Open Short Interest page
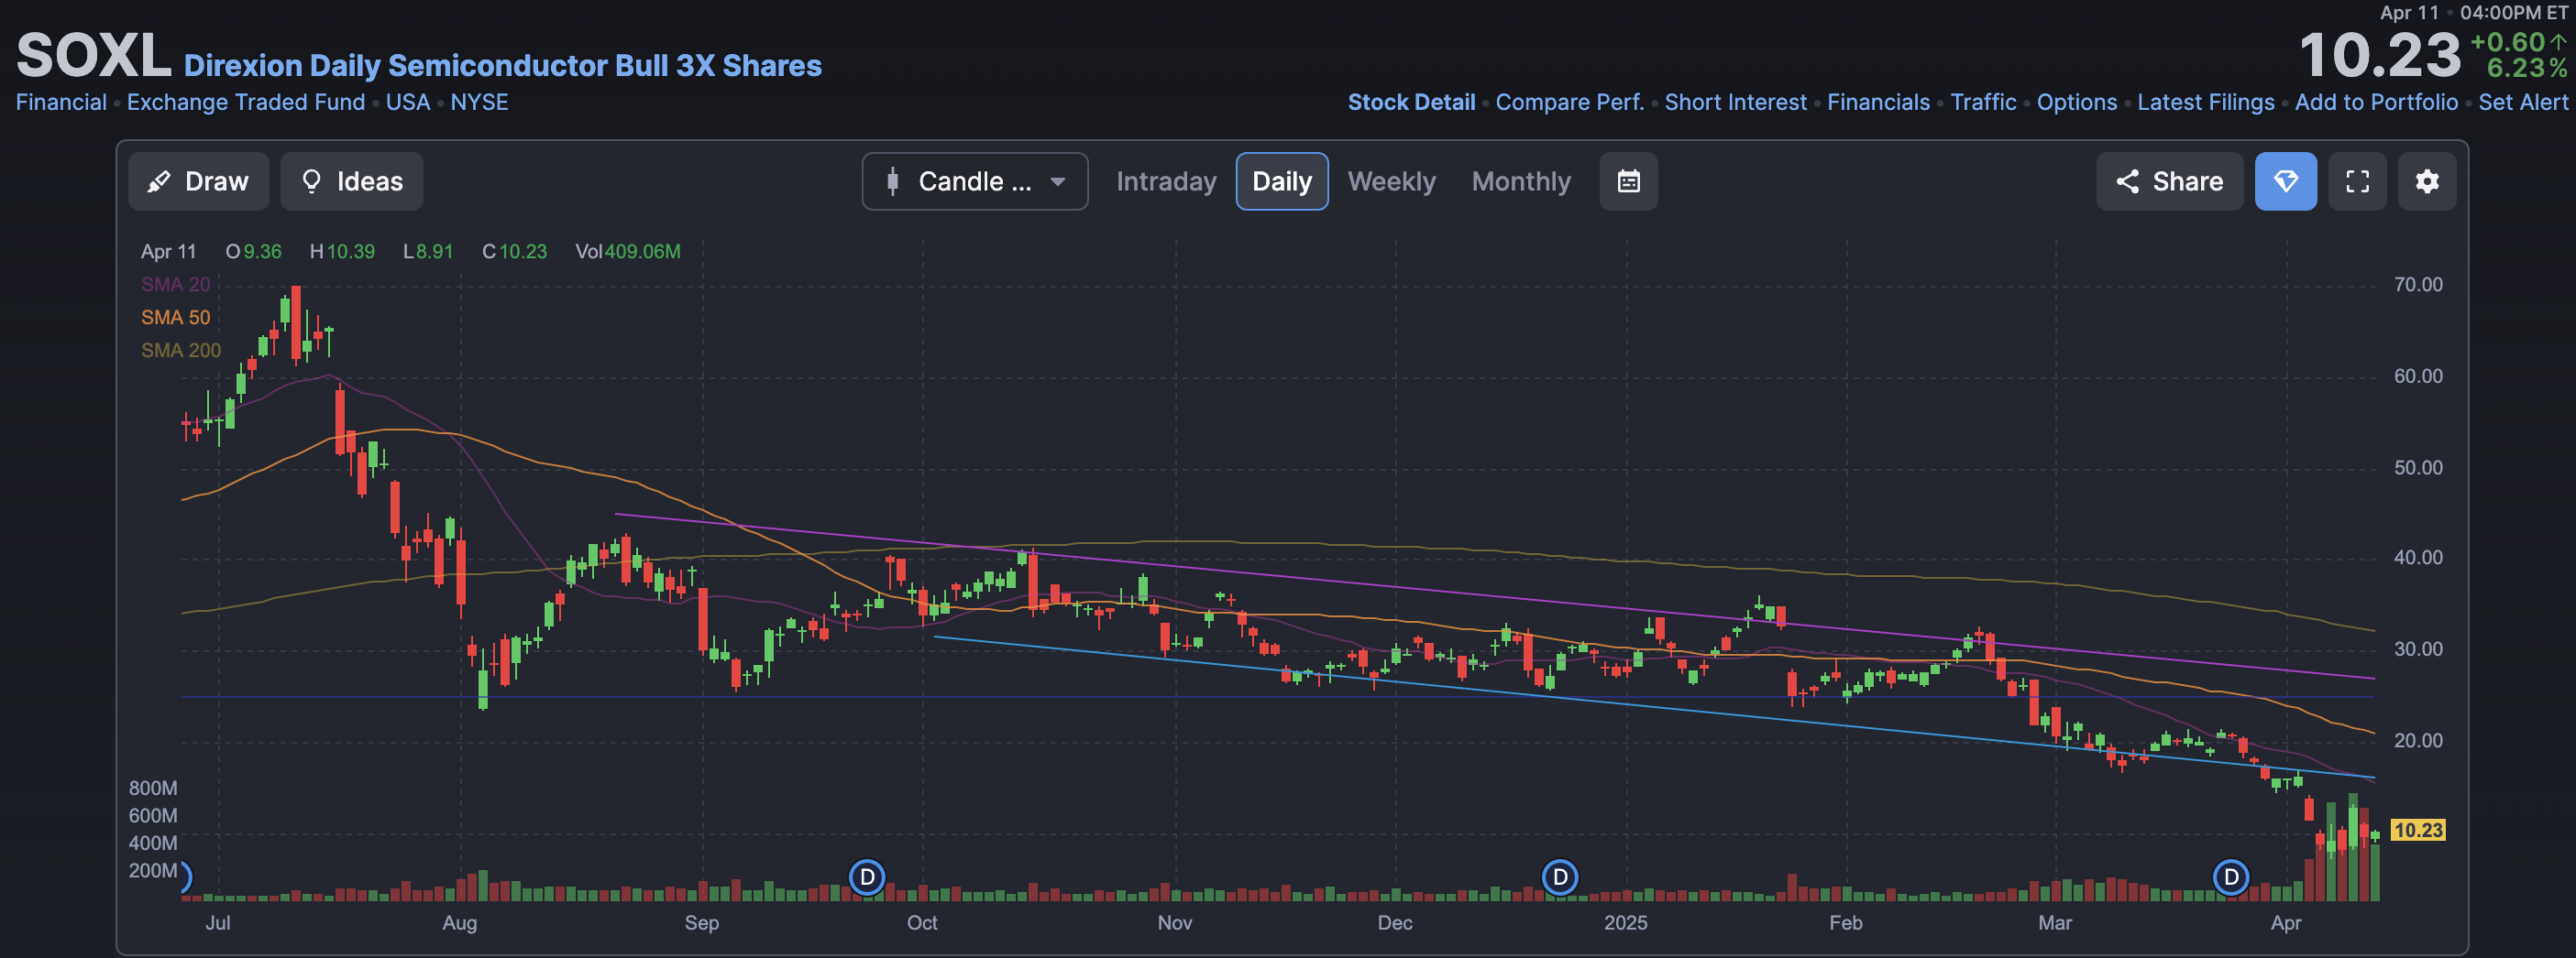2576x958 pixels. pyautogui.click(x=1735, y=102)
